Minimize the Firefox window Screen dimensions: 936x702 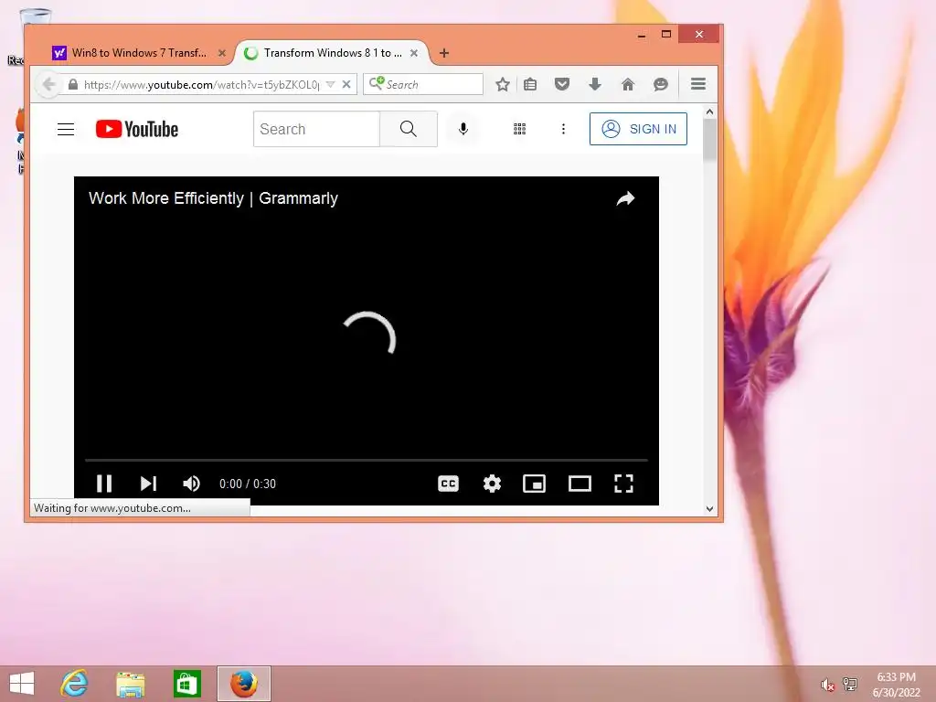(642, 35)
